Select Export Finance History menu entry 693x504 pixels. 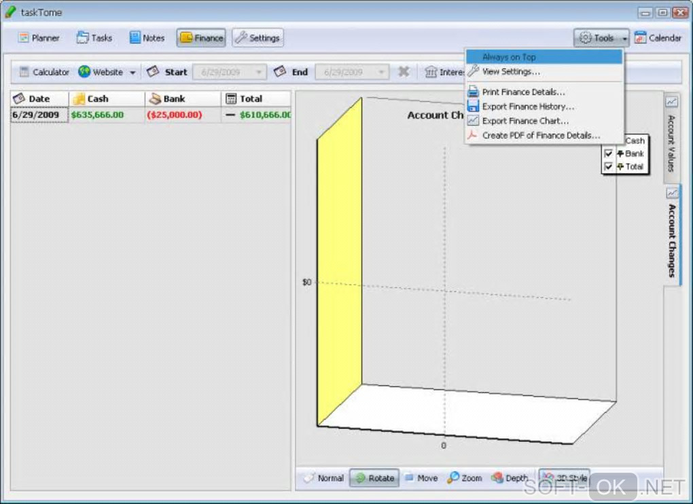pyautogui.click(x=544, y=107)
